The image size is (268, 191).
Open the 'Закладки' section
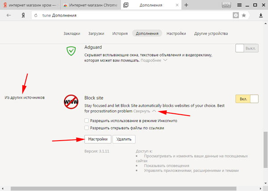click(x=71, y=33)
